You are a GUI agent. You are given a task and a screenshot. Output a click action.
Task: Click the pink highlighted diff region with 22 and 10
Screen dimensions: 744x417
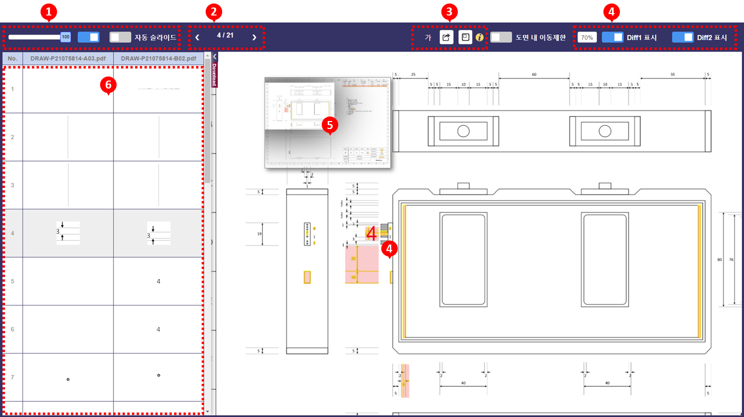click(x=362, y=264)
